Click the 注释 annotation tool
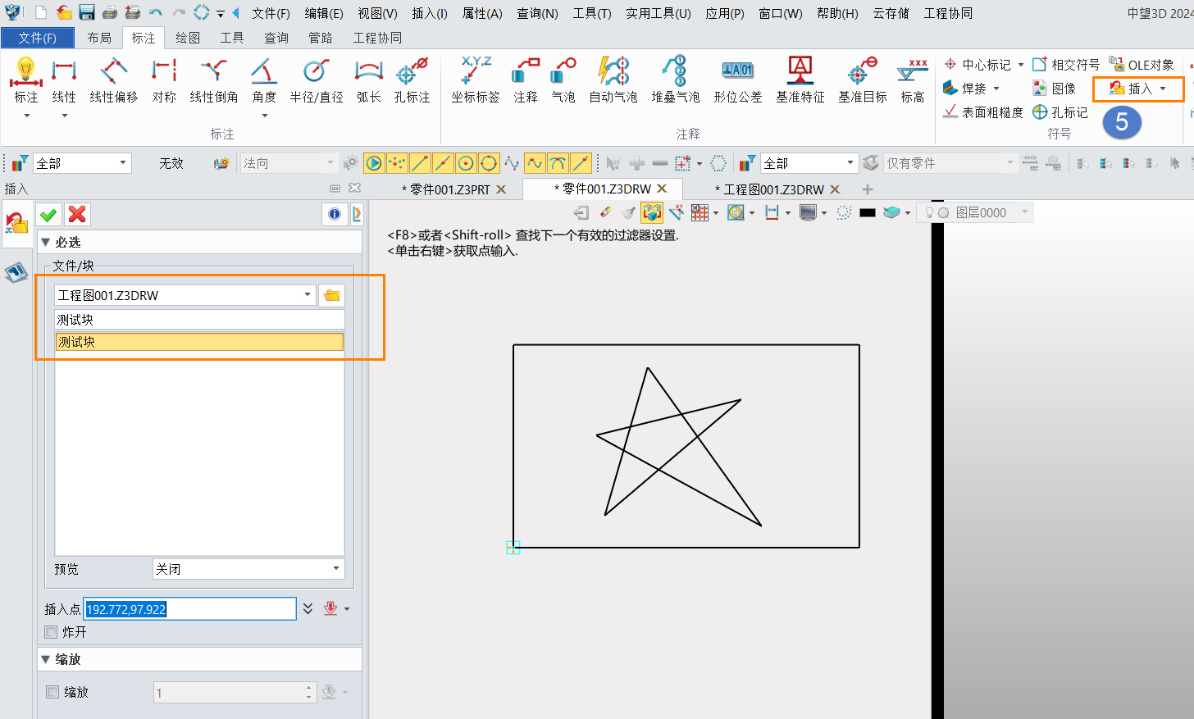1194x719 pixels. pyautogui.click(x=526, y=80)
